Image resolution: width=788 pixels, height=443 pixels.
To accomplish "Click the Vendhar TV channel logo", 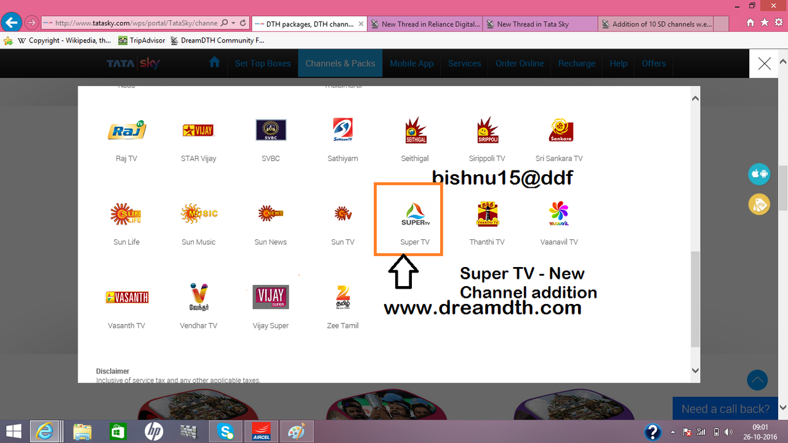I will pos(199,297).
